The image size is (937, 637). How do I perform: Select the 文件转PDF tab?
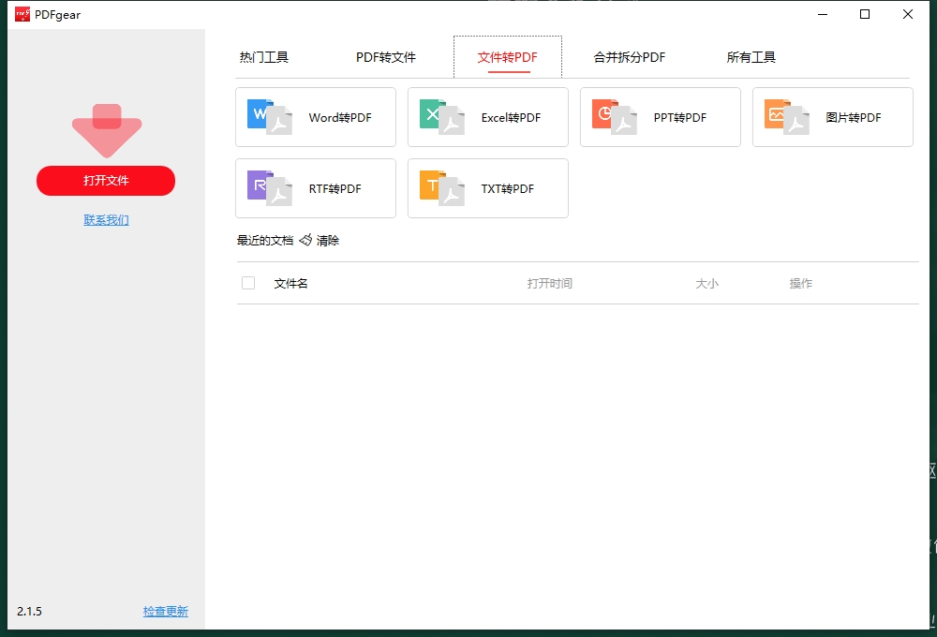pyautogui.click(x=507, y=57)
